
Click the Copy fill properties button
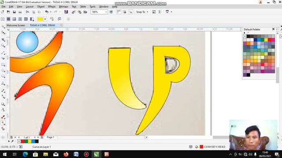[52, 19]
